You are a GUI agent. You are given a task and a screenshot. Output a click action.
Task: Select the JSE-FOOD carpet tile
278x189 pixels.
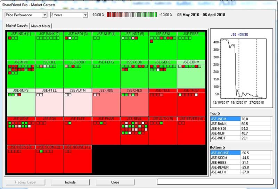(134, 74)
